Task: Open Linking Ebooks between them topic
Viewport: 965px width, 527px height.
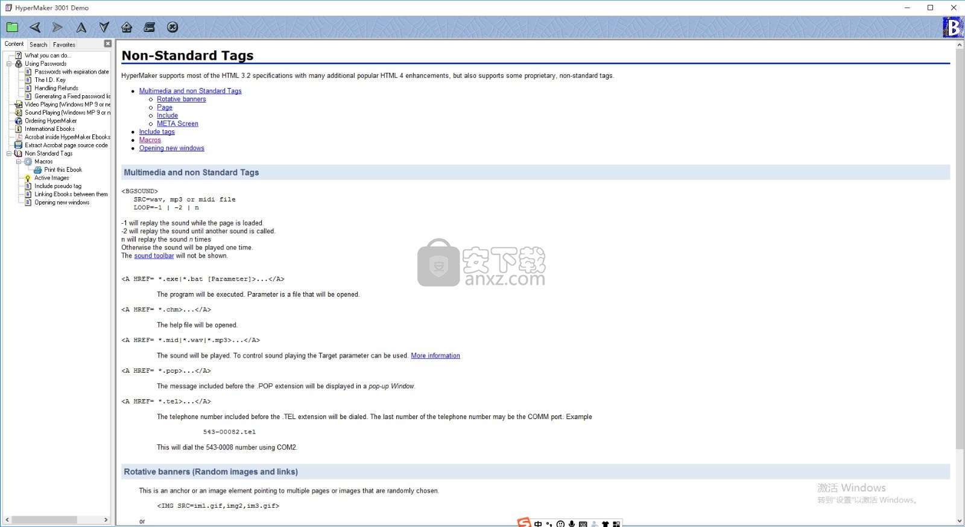Action: click(x=71, y=194)
